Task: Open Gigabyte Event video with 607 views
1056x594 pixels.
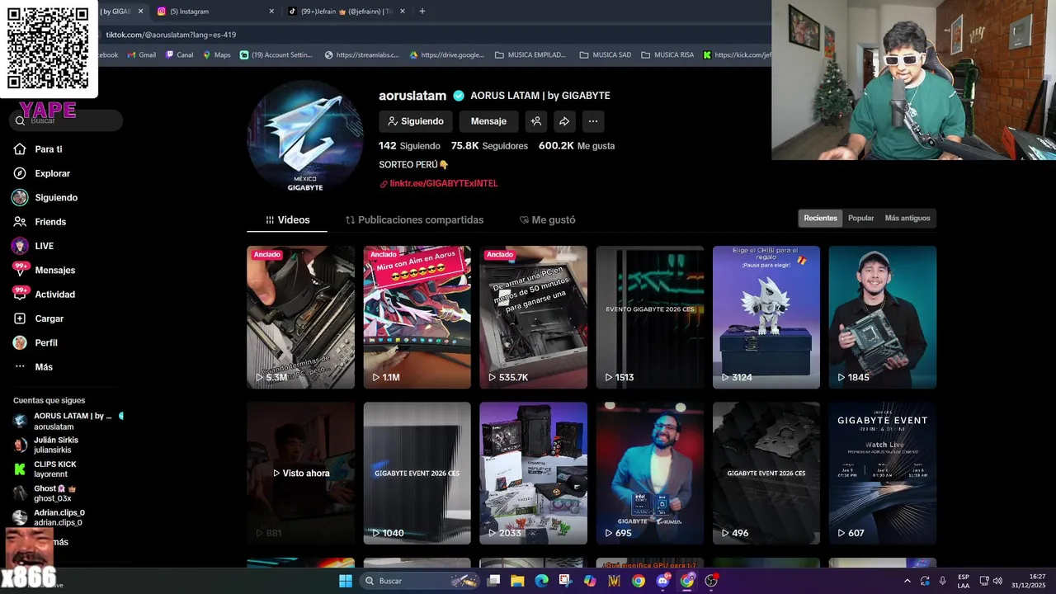Action: click(883, 474)
